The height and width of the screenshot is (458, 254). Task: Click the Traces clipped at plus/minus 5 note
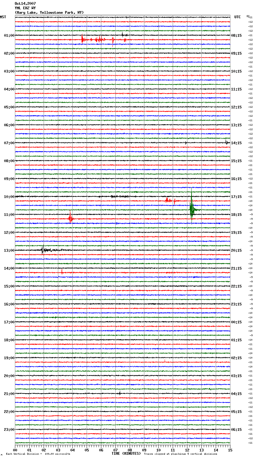[x=180, y=454]
